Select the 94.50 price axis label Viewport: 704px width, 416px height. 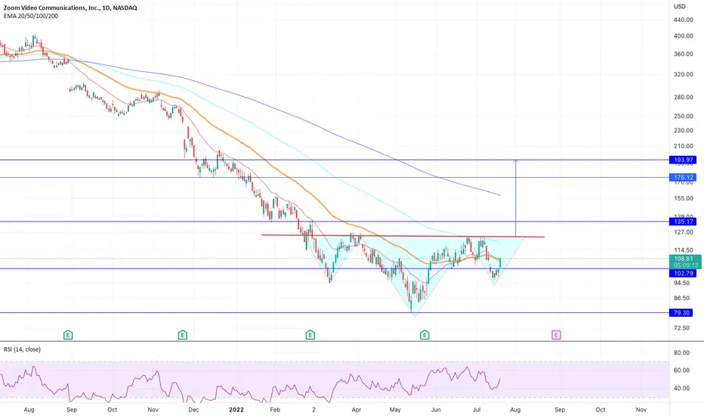[681, 283]
